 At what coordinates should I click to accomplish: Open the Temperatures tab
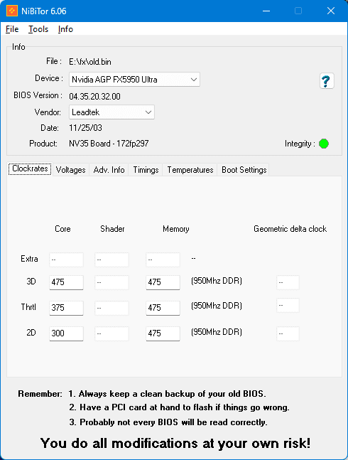pos(190,170)
